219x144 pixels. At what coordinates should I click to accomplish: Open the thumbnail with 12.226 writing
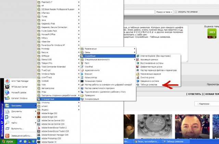click(155, 127)
